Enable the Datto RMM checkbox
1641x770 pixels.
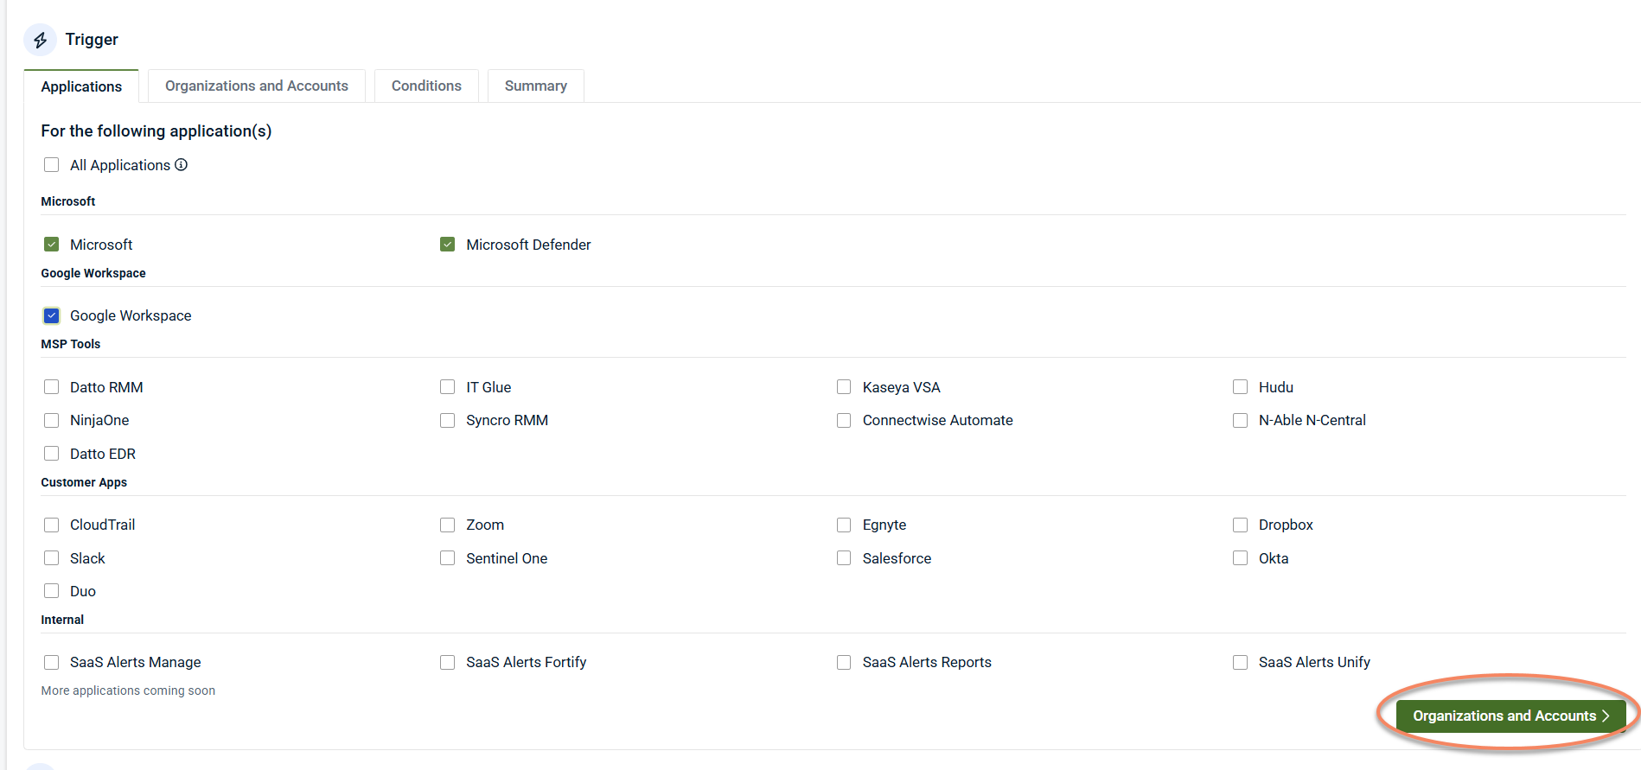coord(52,387)
